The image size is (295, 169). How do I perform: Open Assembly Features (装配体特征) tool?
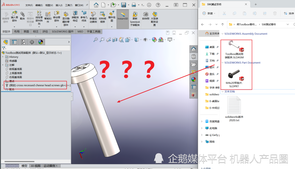75,17
